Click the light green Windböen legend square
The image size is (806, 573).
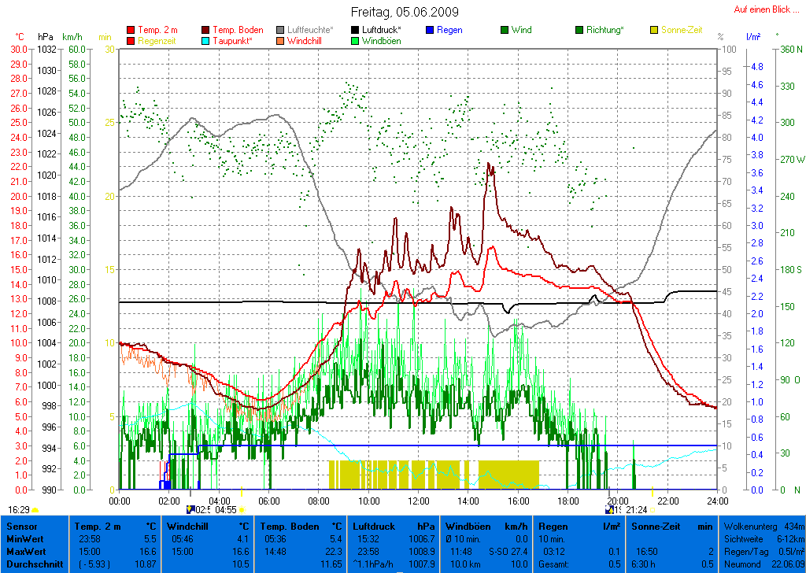click(x=356, y=41)
